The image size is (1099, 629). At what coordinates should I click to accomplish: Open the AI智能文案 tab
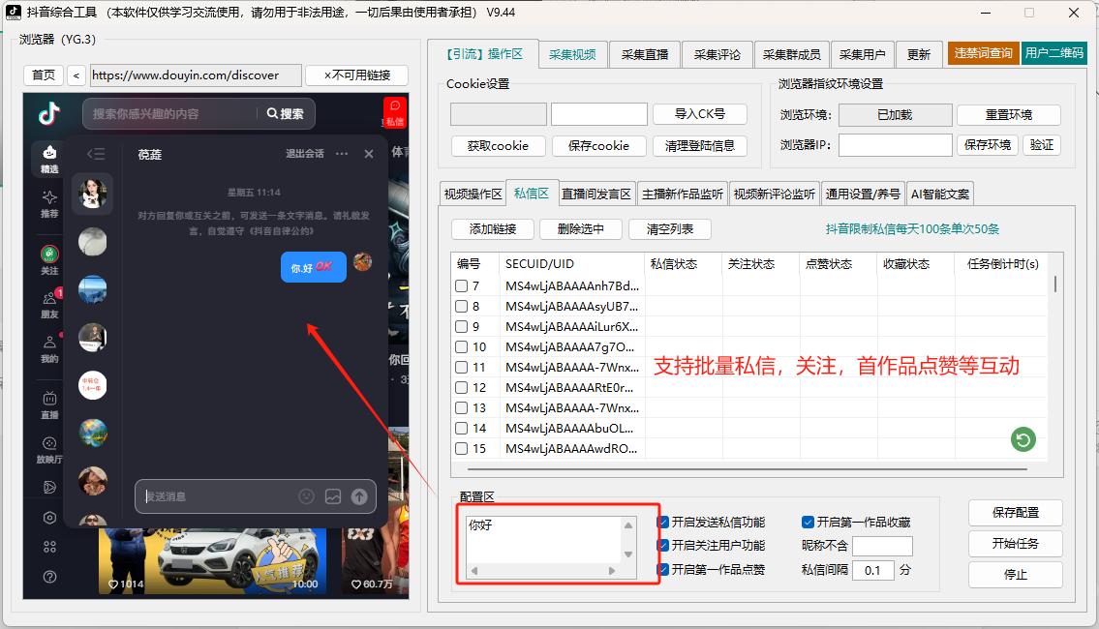tap(938, 193)
